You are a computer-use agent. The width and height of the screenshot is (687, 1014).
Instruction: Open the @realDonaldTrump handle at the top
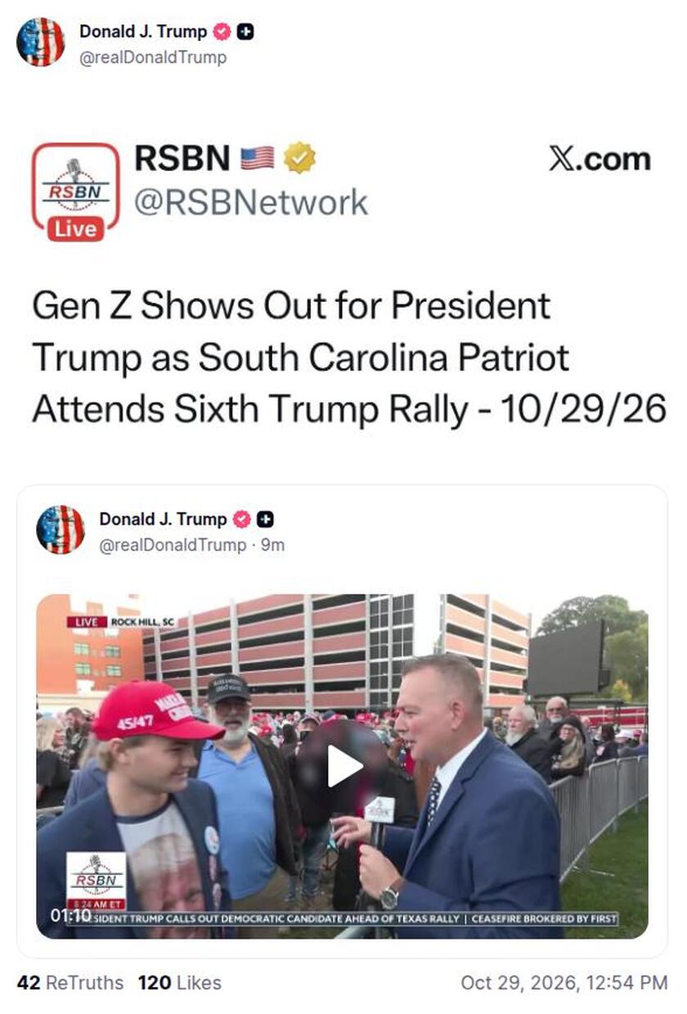153,57
